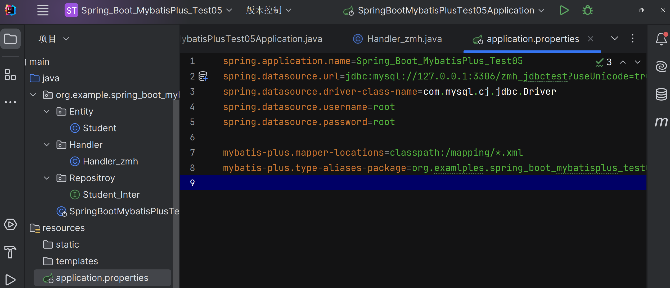Image resolution: width=670 pixels, height=288 pixels.
Task: Collapse the Handler package folder
Action: coord(47,145)
